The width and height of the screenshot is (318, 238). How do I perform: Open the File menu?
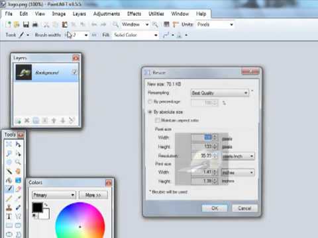pos(9,14)
